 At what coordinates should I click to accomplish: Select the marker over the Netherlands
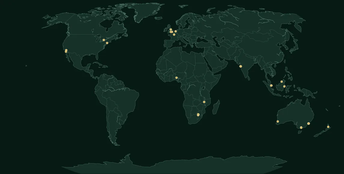click(175, 31)
